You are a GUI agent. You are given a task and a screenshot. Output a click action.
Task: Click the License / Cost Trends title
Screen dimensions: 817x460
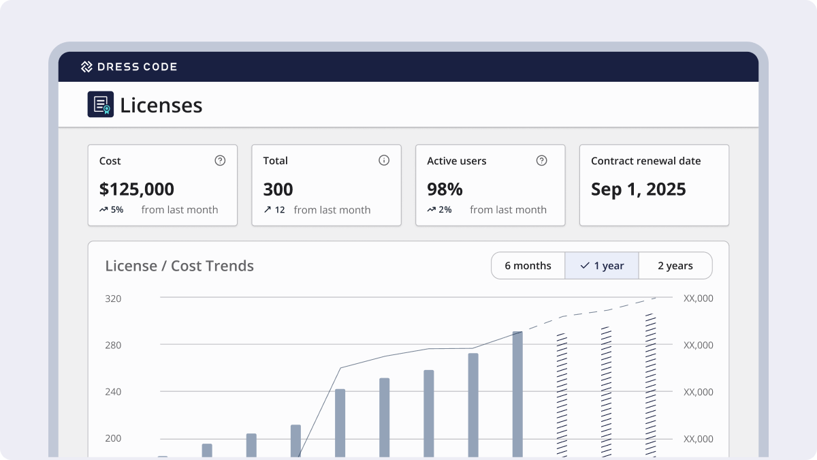(179, 266)
